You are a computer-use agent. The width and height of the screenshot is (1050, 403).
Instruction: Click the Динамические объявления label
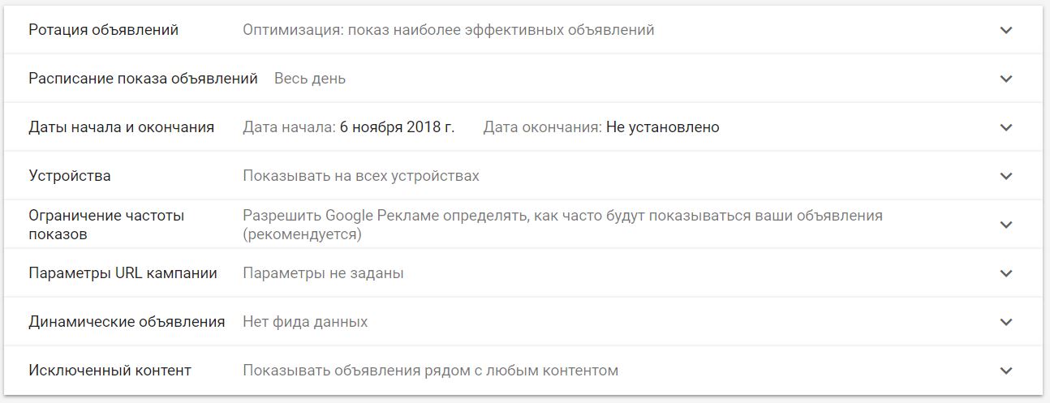[x=127, y=322]
